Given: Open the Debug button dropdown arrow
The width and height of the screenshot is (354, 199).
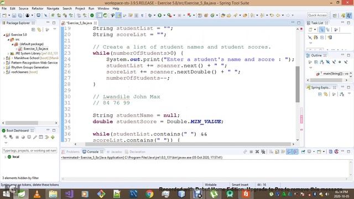Looking at the screenshot, I should point(154,15).
